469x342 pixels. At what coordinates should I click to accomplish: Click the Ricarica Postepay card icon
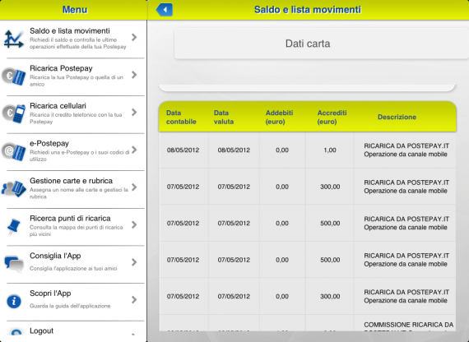point(14,76)
